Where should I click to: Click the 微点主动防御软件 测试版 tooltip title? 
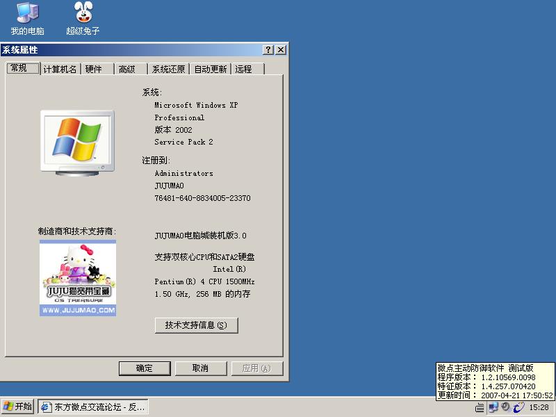pos(485,368)
